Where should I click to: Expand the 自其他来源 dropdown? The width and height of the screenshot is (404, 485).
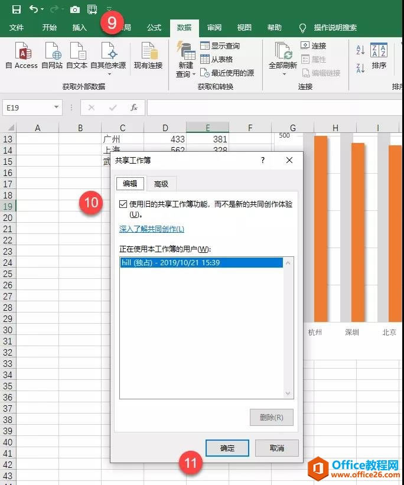click(109, 74)
